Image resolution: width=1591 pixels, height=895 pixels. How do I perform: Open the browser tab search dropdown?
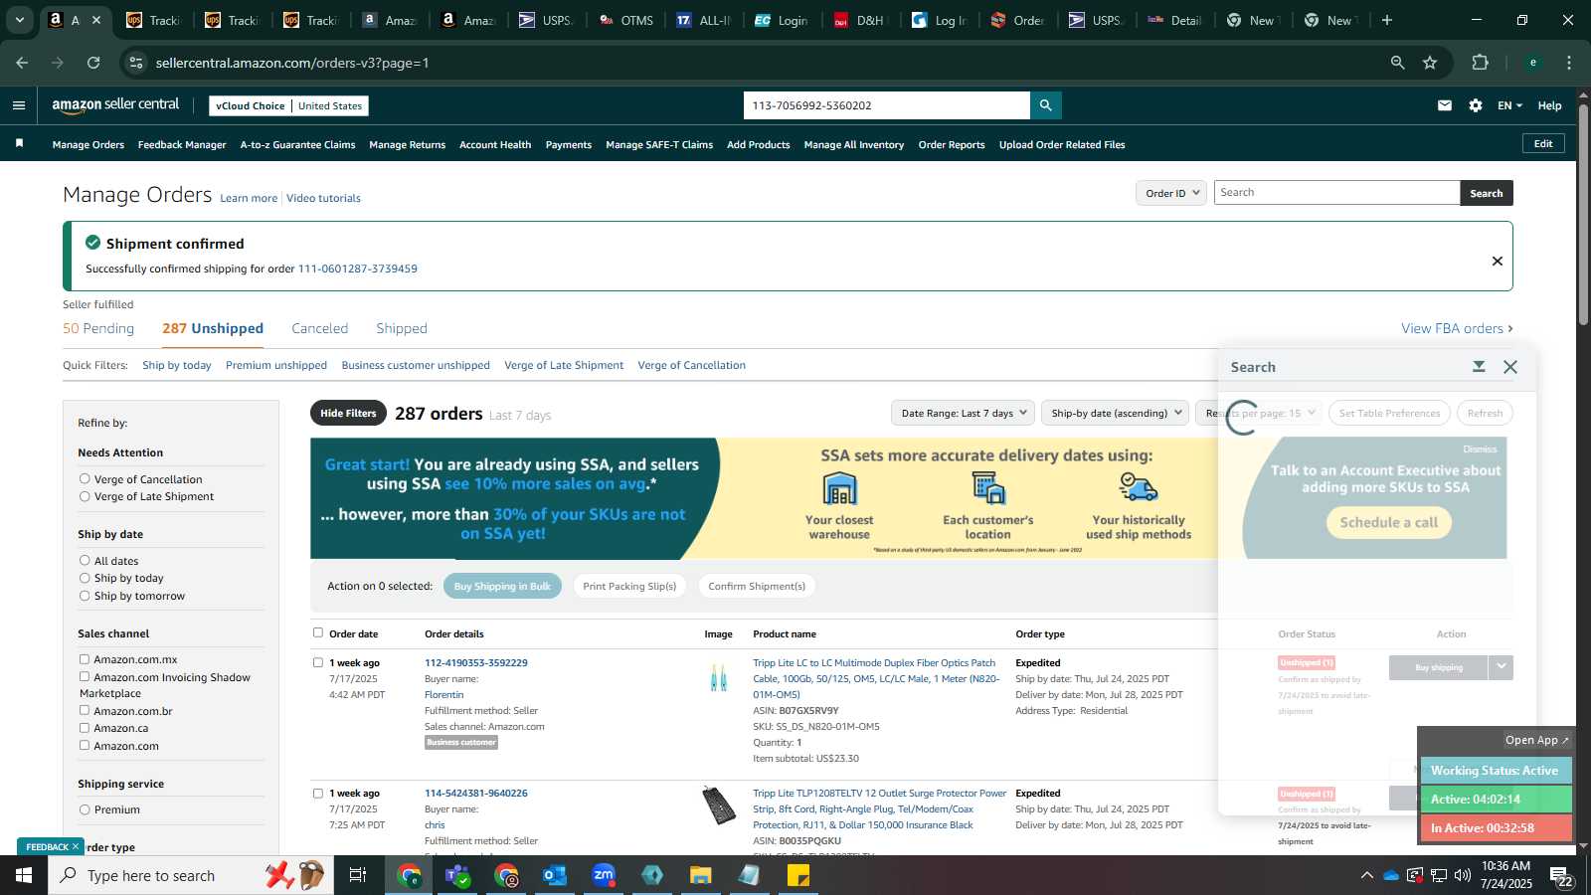[x=19, y=20]
